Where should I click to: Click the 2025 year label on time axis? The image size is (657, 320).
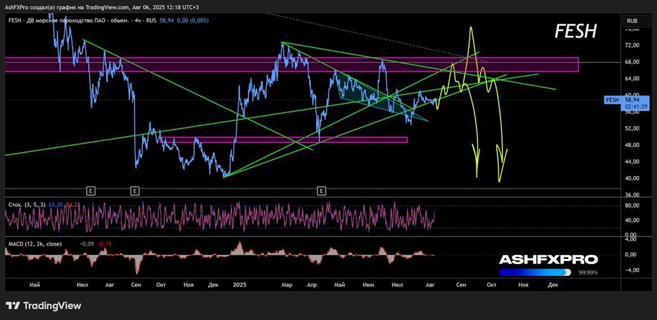240,285
